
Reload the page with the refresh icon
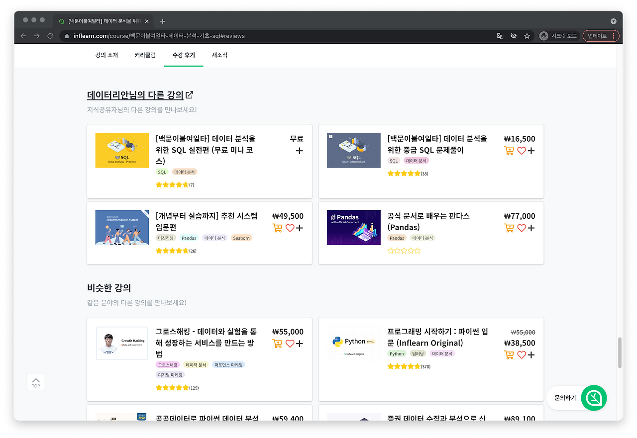click(50, 36)
